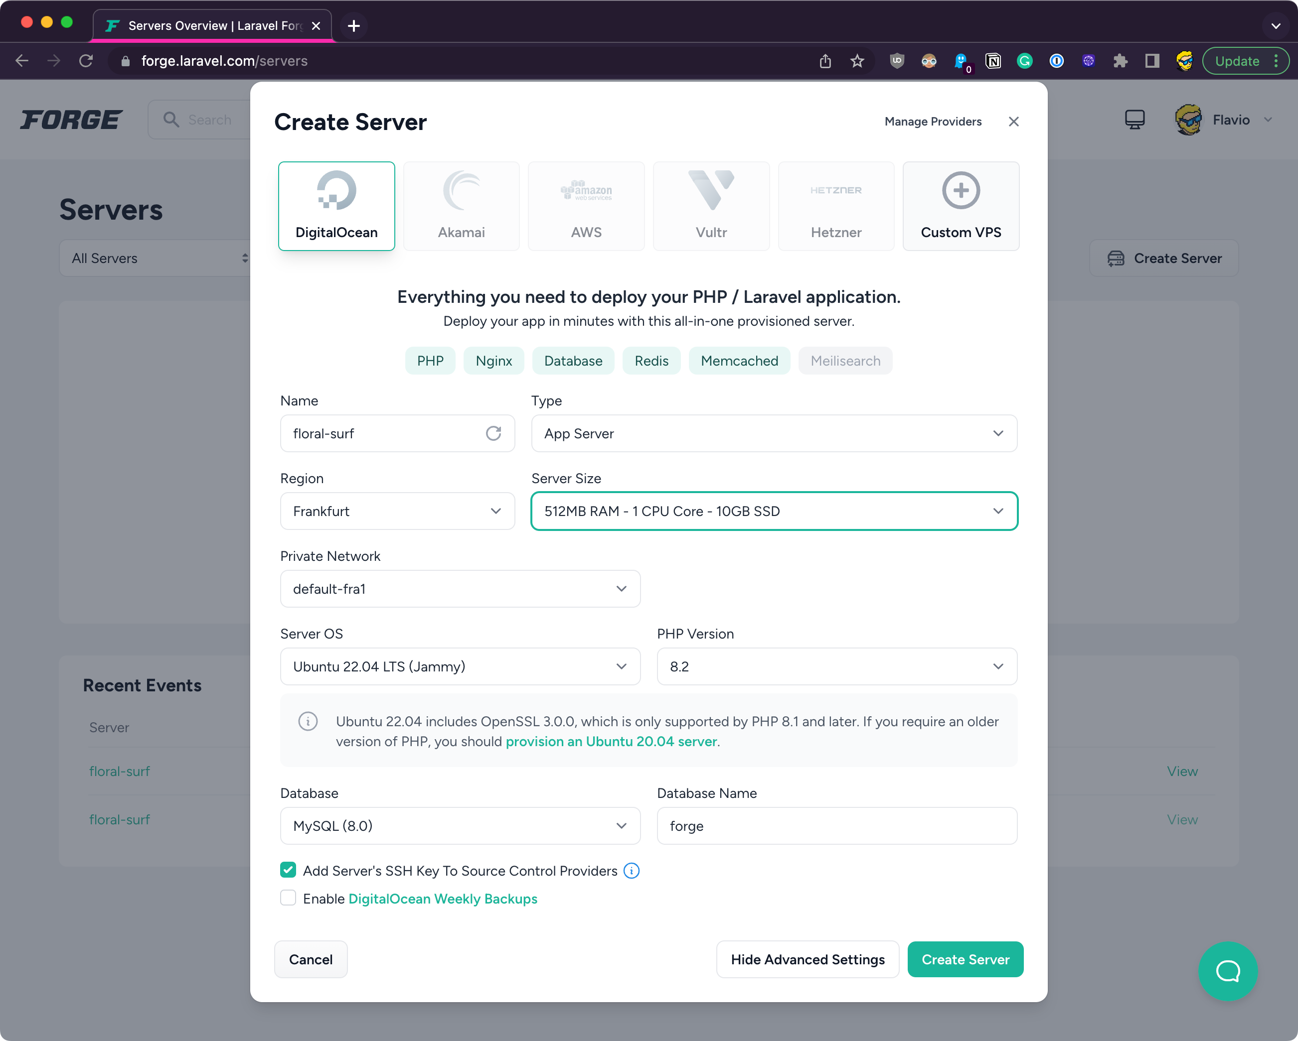Image resolution: width=1298 pixels, height=1041 pixels.
Task: Expand the Region Frankfurt dropdown
Action: [x=397, y=511]
